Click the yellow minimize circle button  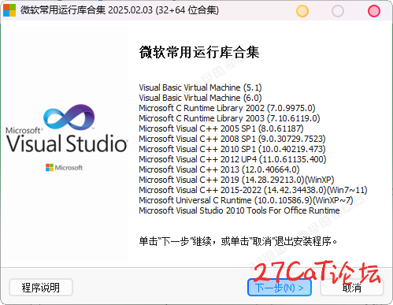302,11
